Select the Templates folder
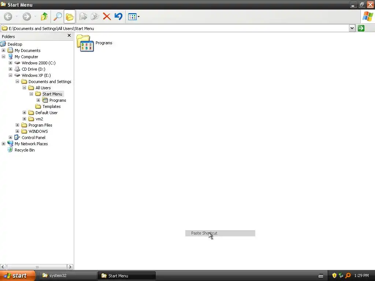This screenshot has height=281, width=375. point(51,106)
